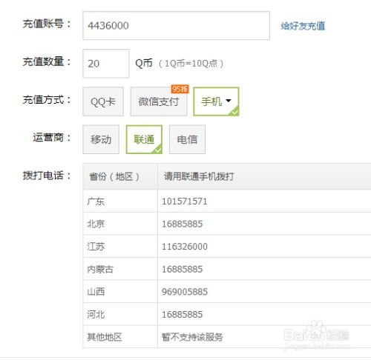371x360 pixels.
Task: Click the 北京 row label
Action: point(96,224)
